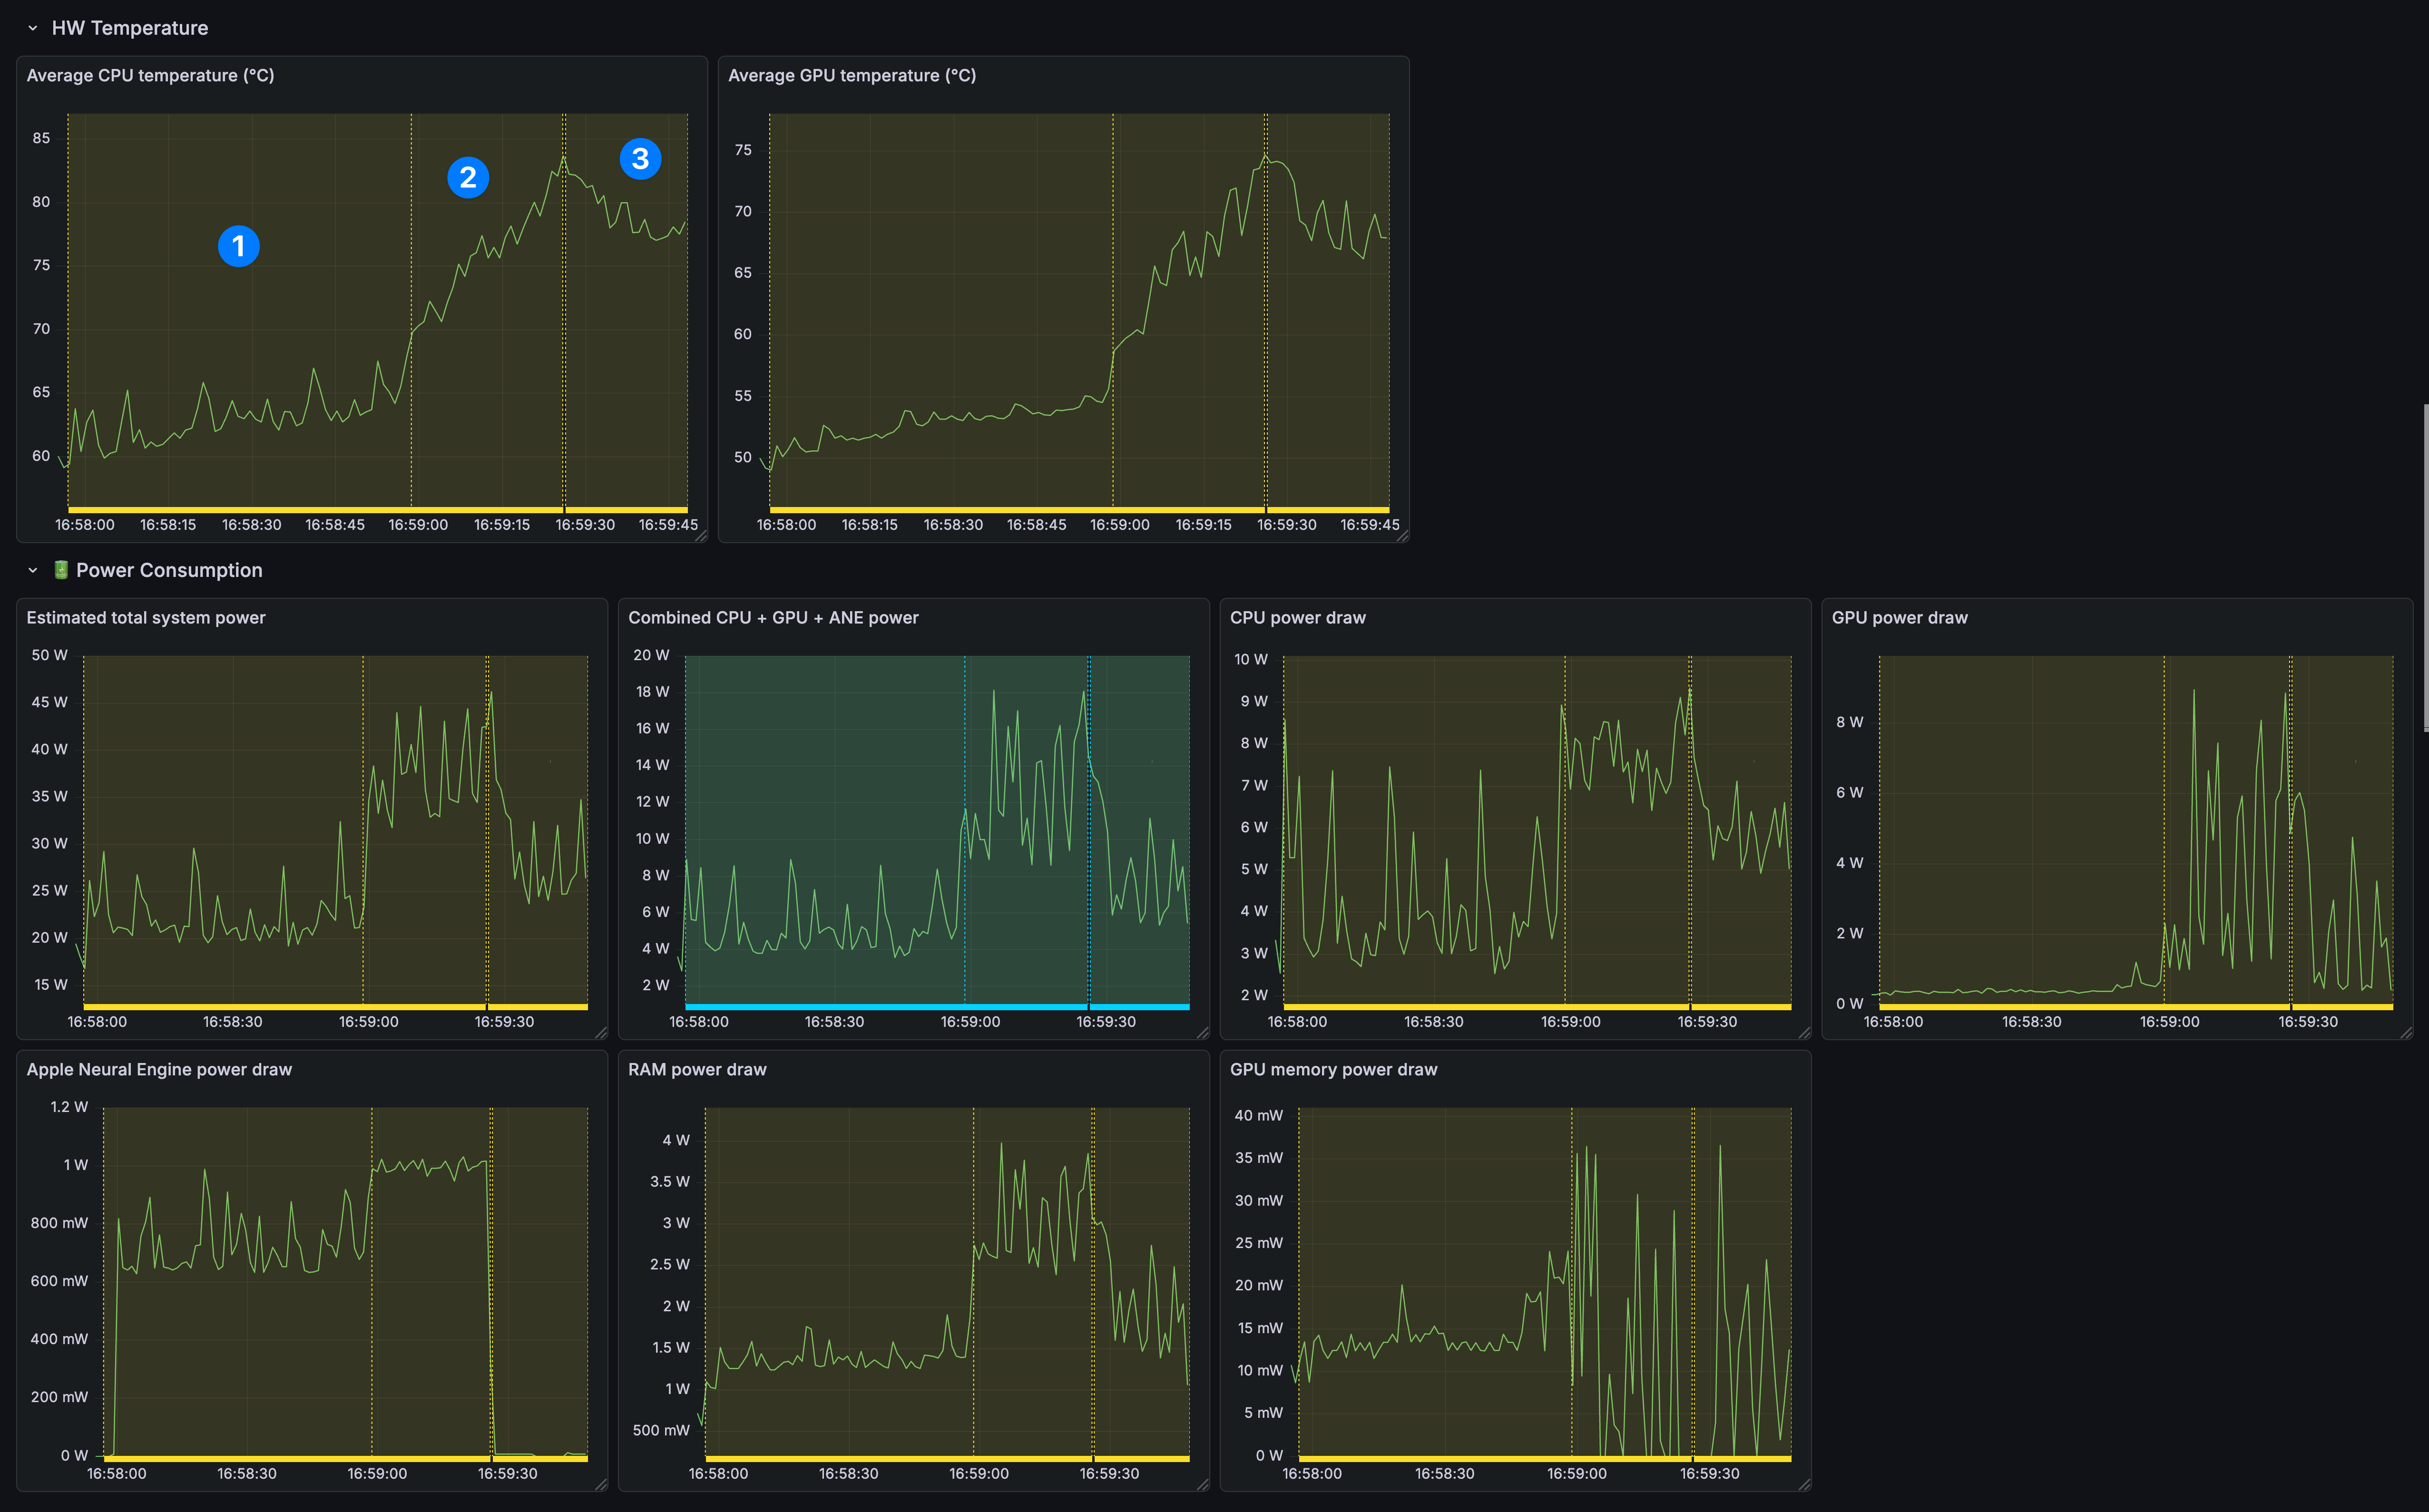This screenshot has height=1512, width=2429.
Task: Click resize handle of Average GPU temperature panel
Action: 1403,536
